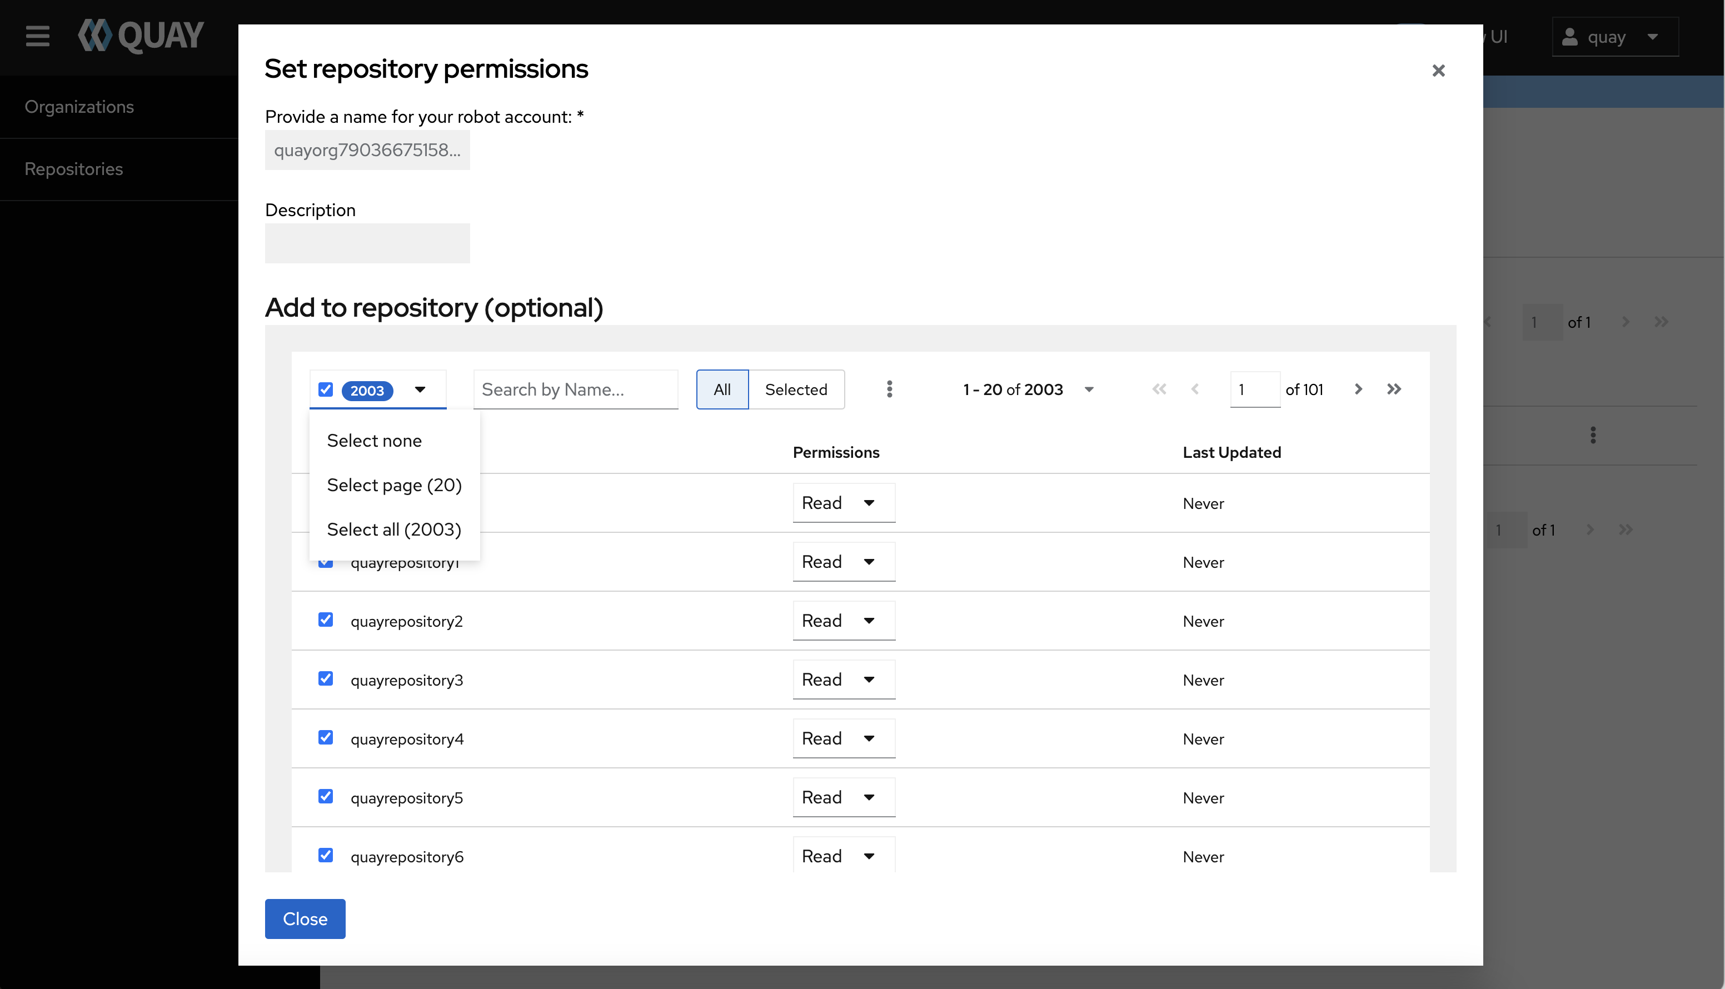This screenshot has height=989, width=1725.
Task: Click the Quay logo
Action: [x=141, y=36]
